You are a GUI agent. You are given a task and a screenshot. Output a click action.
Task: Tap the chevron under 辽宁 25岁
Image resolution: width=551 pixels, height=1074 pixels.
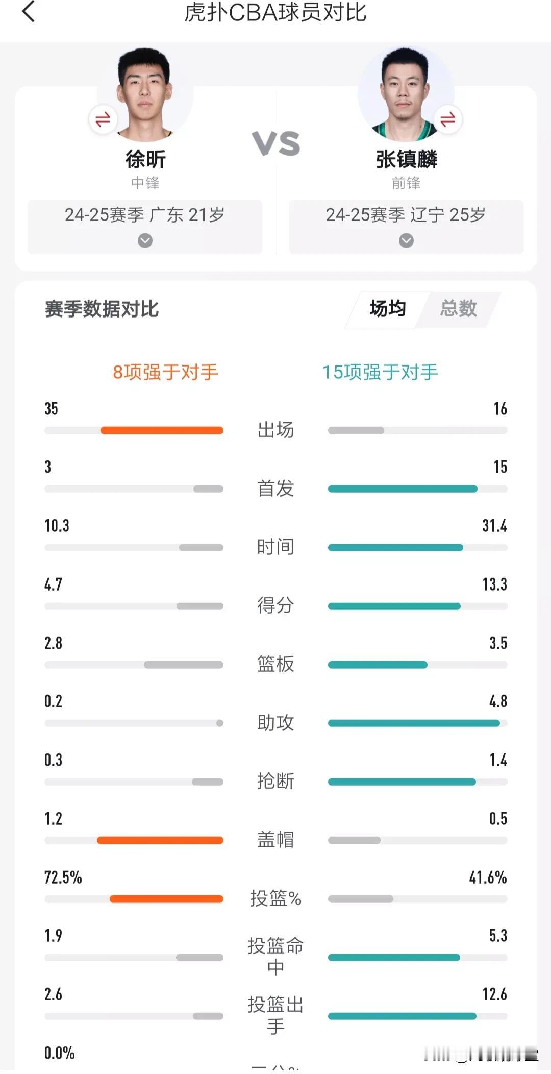coord(406,240)
